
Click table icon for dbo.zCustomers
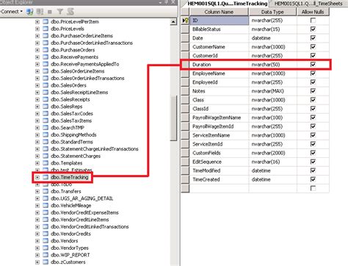[x=46, y=262]
